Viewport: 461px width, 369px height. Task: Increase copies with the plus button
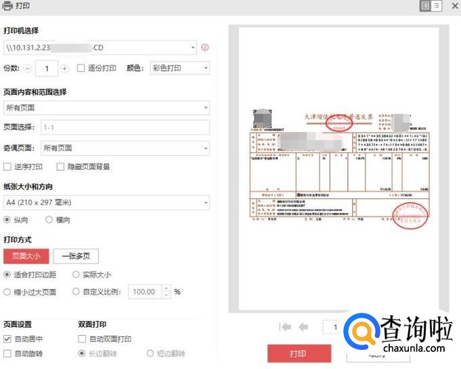pyautogui.click(x=65, y=68)
